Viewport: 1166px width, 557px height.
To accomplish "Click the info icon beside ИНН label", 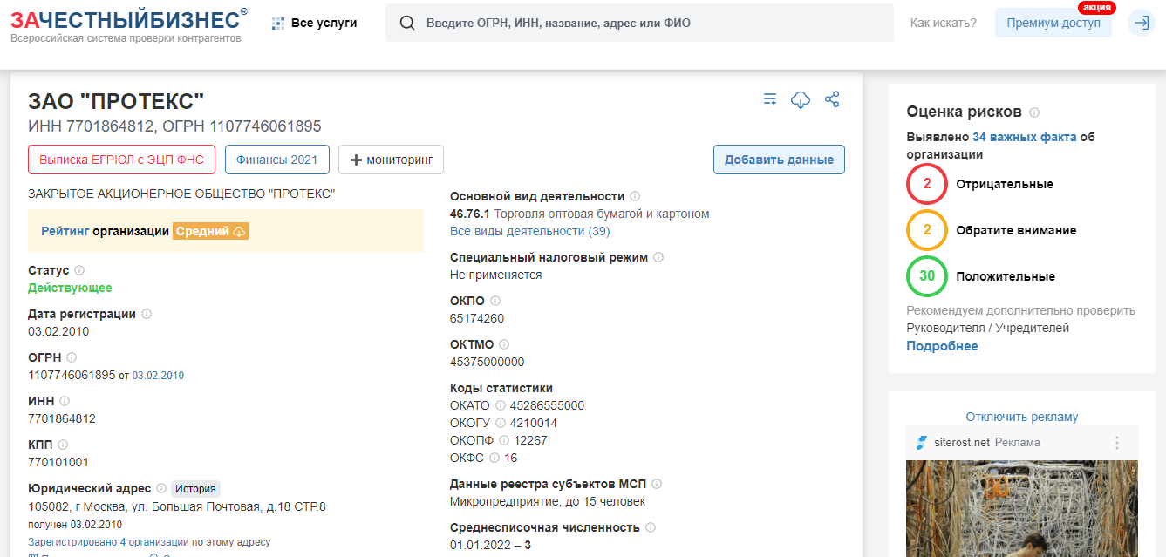I will [x=65, y=401].
